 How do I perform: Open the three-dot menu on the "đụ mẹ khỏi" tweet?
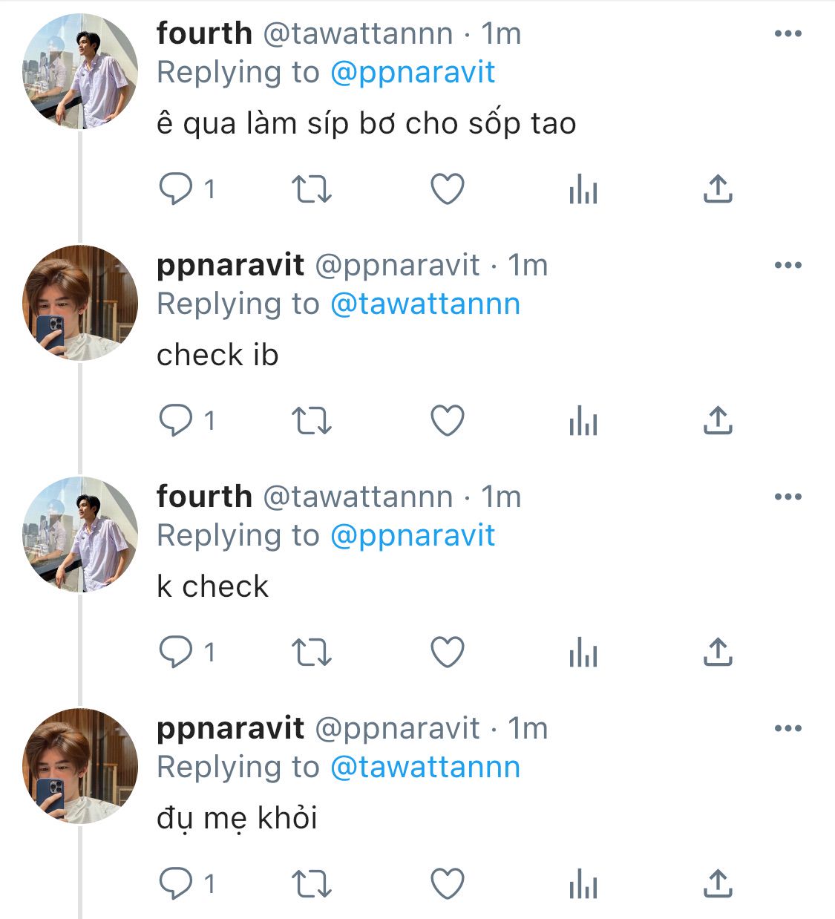[x=787, y=728]
